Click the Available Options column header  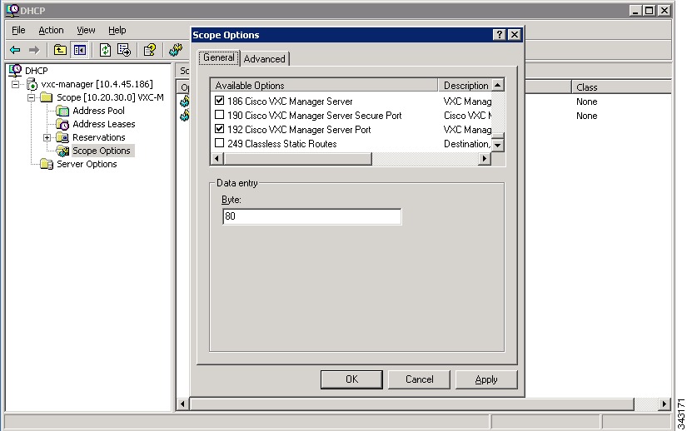click(324, 86)
